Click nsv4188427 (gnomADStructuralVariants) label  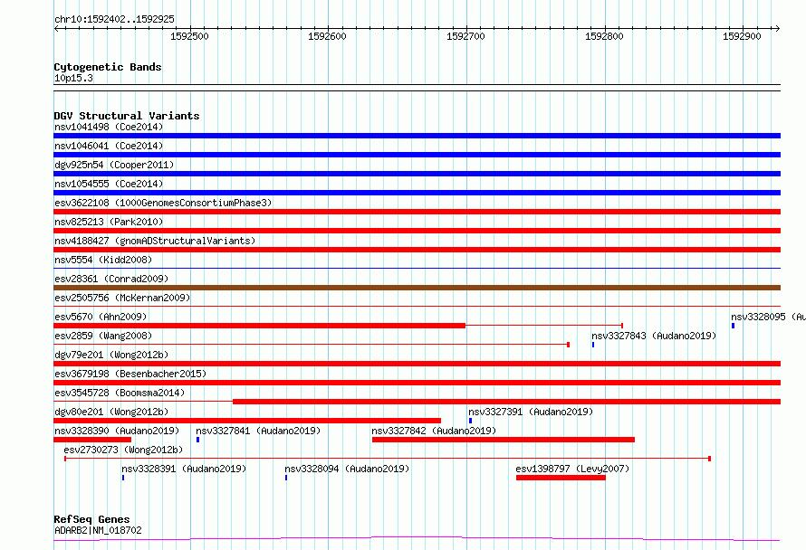tap(155, 241)
